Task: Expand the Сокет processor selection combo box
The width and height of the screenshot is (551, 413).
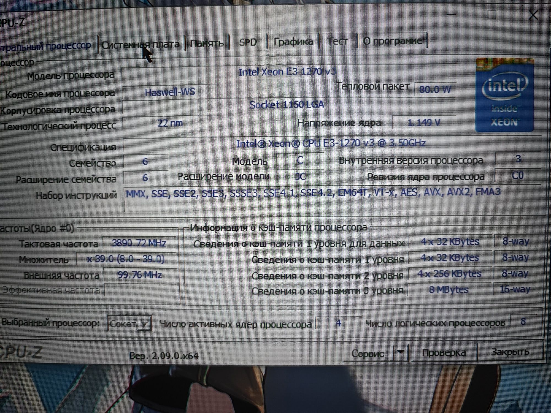Action: tap(129, 324)
